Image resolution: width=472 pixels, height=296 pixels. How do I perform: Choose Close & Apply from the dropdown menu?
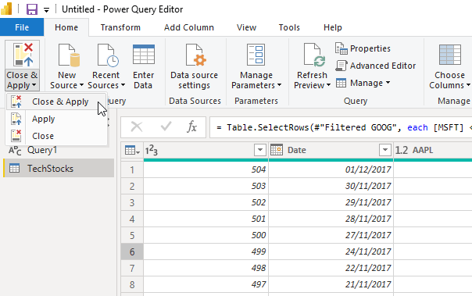56,102
